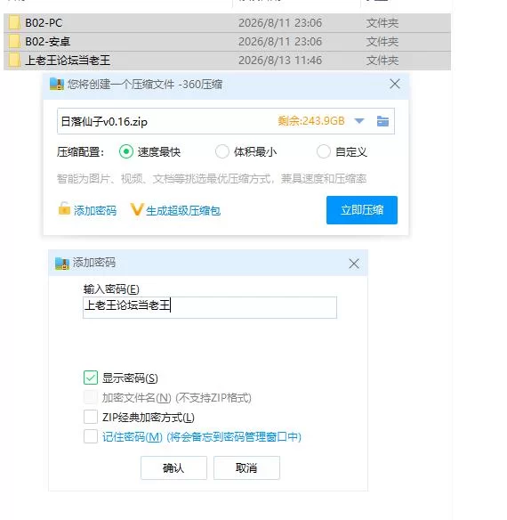Screen dimensions: 507x520
Task: Check the 记住密码(M) checkbox
Action: coord(91,436)
